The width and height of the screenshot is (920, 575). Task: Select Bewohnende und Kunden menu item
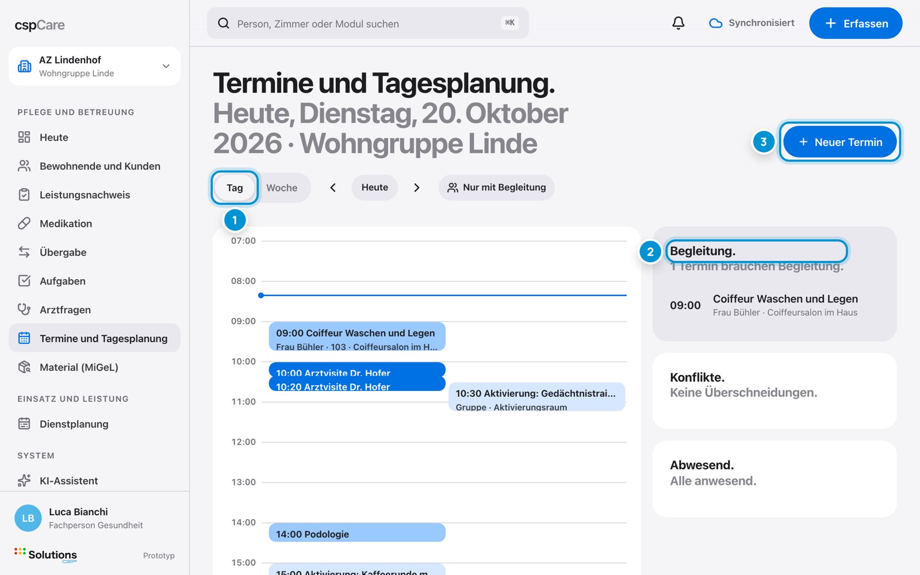click(94, 166)
